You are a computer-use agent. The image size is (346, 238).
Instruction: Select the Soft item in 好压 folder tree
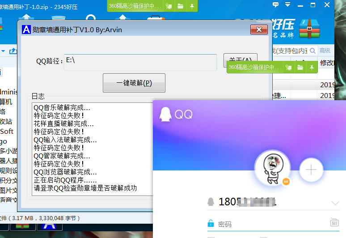(x=7, y=132)
